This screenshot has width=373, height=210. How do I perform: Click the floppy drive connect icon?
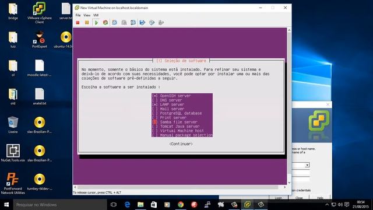142,23
